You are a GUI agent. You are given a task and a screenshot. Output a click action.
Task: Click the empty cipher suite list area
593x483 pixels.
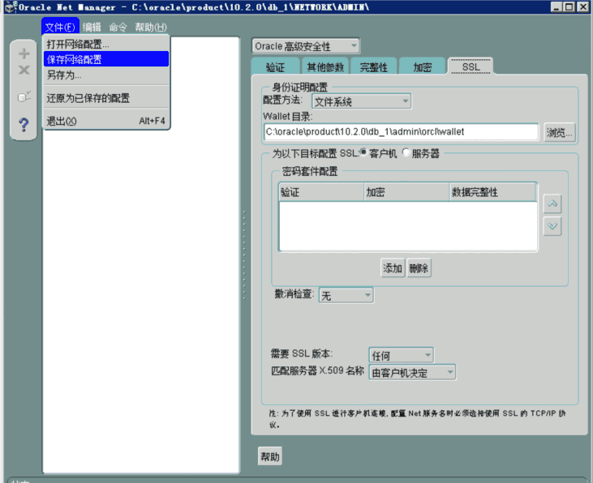tap(408, 226)
